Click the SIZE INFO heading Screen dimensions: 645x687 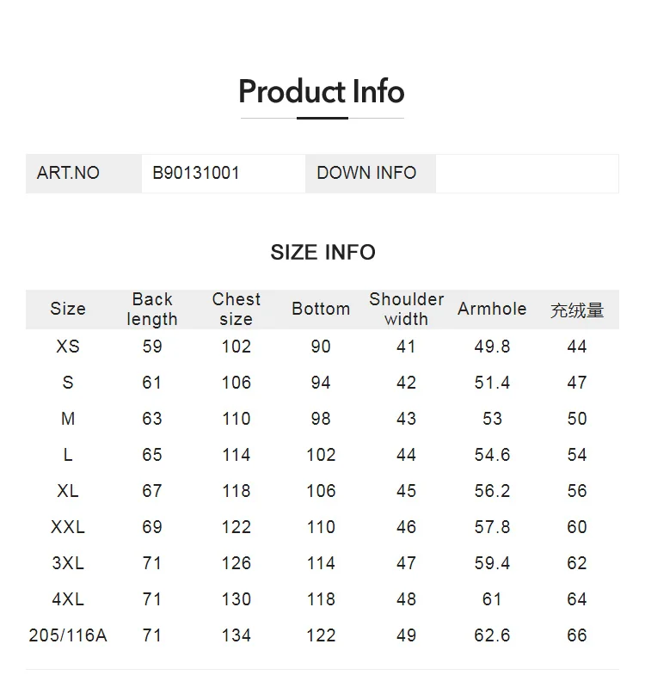point(323,252)
